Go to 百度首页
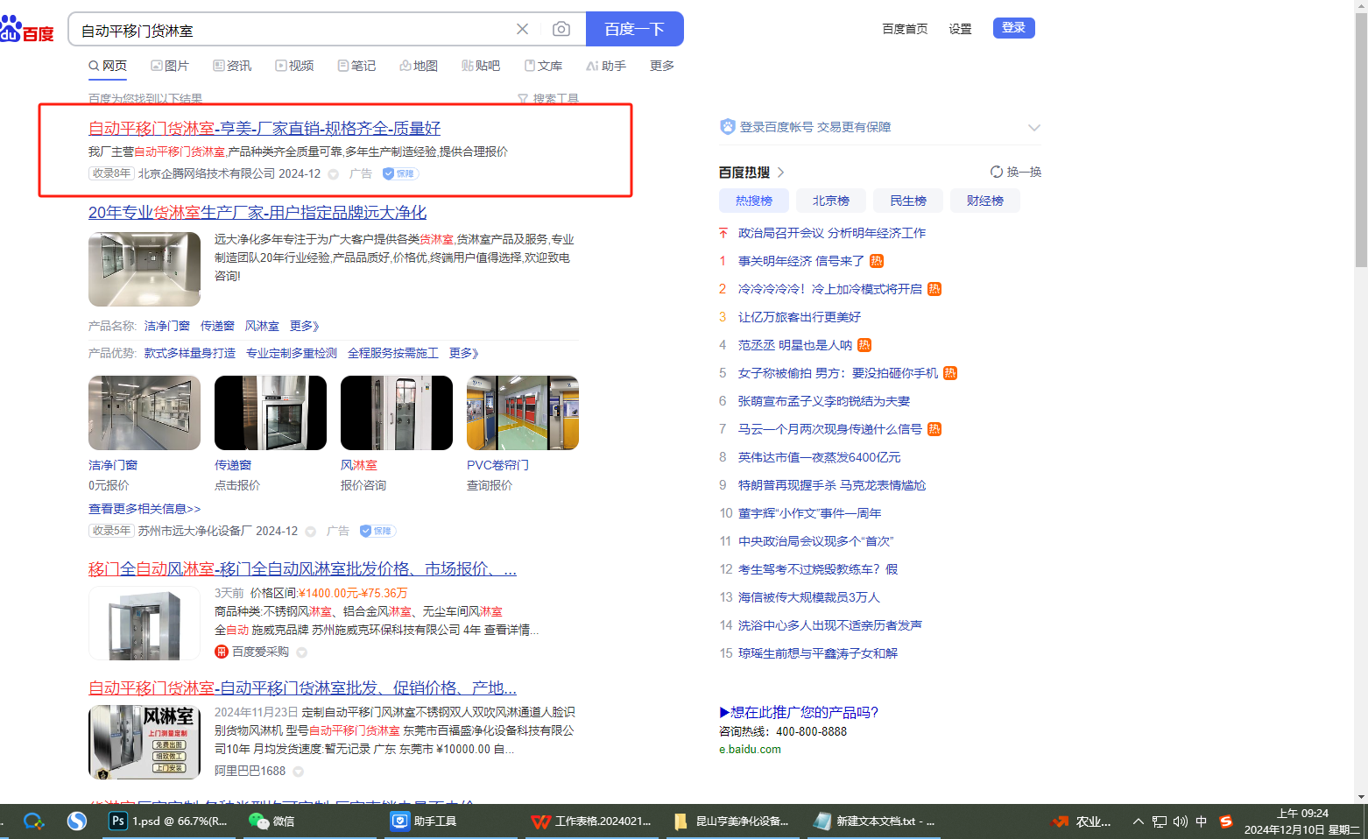 pyautogui.click(x=905, y=29)
